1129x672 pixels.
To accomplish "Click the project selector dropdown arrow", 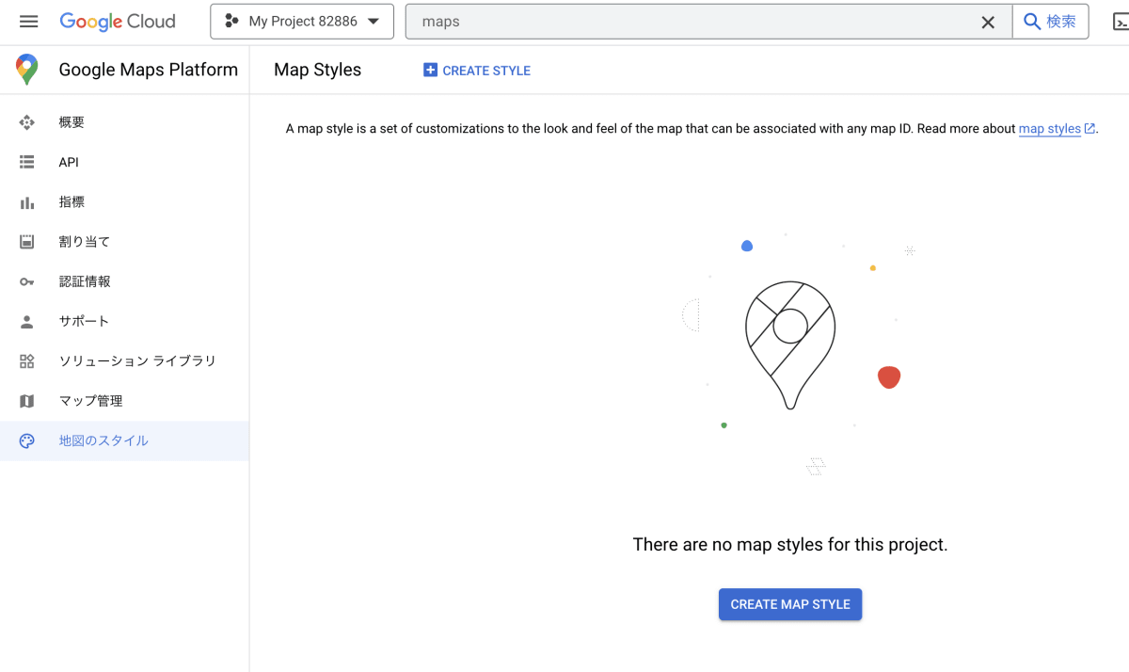I will [x=374, y=22].
